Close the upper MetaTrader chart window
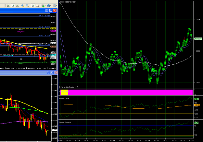 pos(55,11)
